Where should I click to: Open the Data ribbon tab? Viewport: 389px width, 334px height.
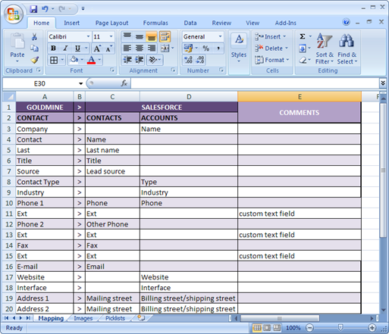[190, 23]
